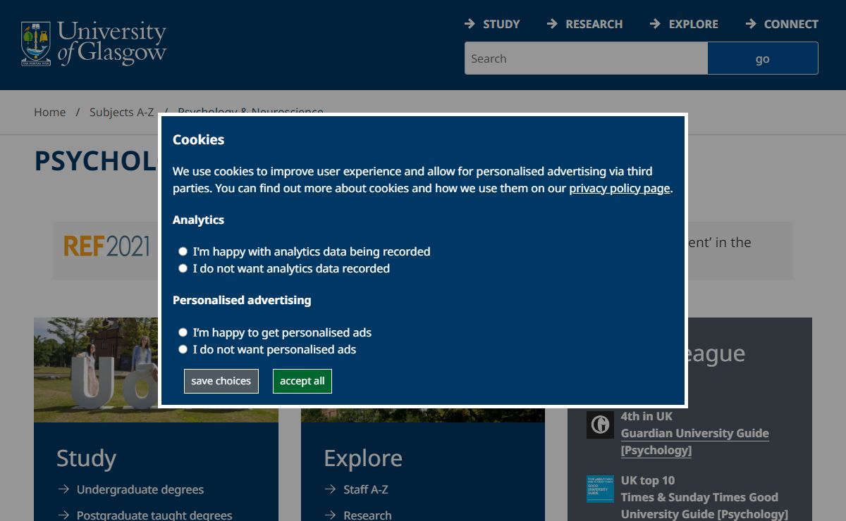This screenshot has height=521, width=846.
Task: Open the Research link under Explore
Action: (367, 515)
